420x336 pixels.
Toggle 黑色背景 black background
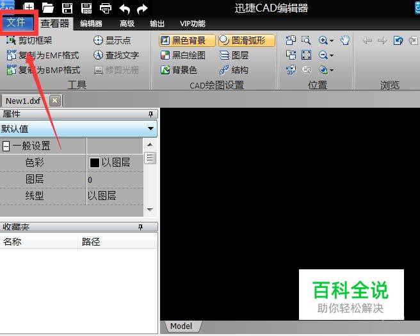(x=187, y=40)
